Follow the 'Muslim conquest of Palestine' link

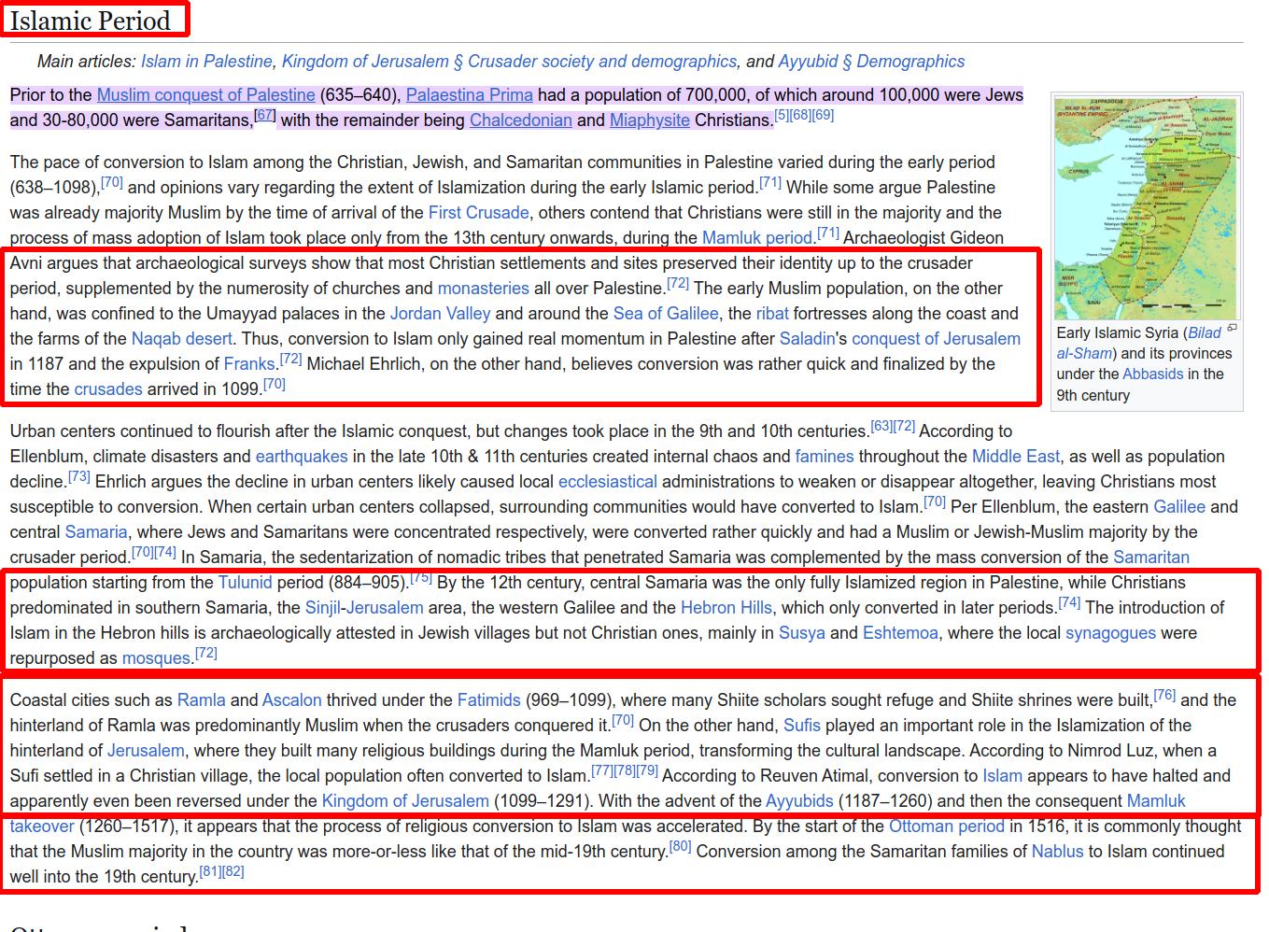coord(205,95)
